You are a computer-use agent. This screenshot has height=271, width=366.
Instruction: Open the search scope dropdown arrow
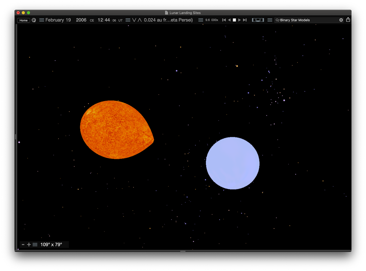click(280, 20)
